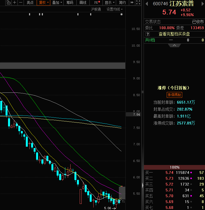205x210 pixels.
Task: Go to previous stock with left arrow
Action: point(147,4)
